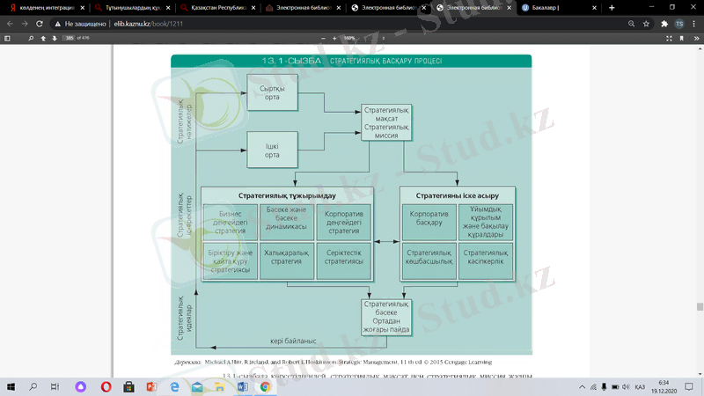The width and height of the screenshot is (704, 396).
Task: Click the search magnifier in PDF toolbar
Action: (x=31, y=39)
